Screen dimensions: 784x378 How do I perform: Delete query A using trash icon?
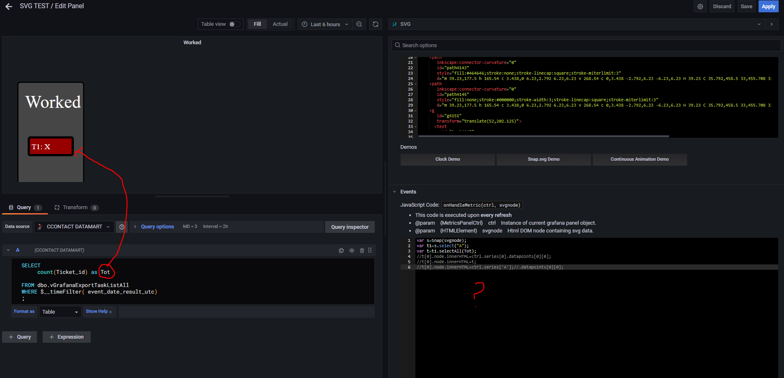(x=362, y=250)
